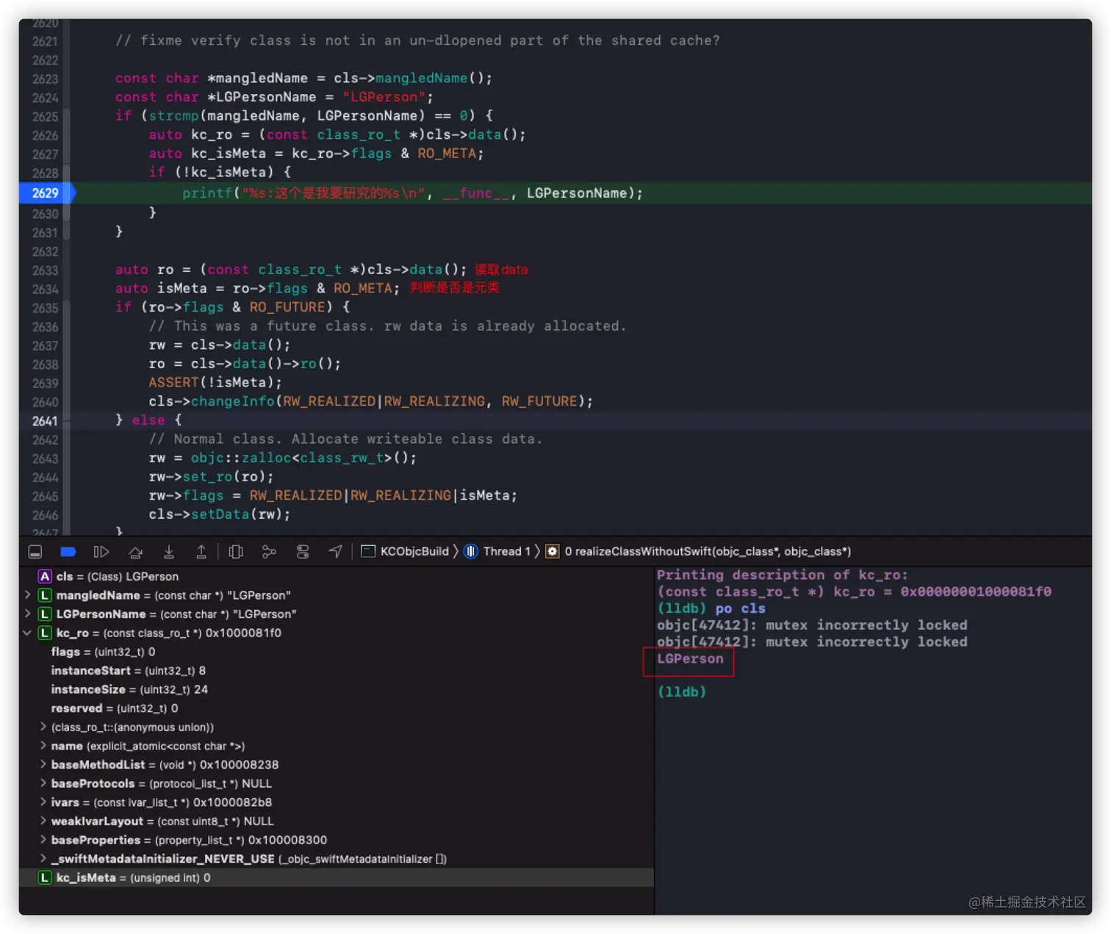
Task: Open environment overrides
Action: pos(303,552)
